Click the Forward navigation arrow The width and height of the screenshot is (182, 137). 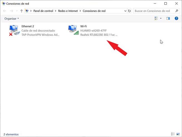tap(11, 11)
